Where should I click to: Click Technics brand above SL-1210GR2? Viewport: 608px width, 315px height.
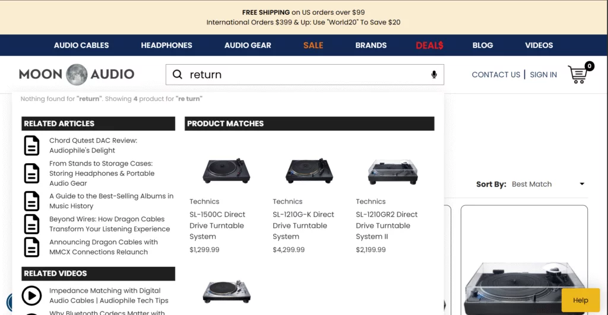[370, 202]
